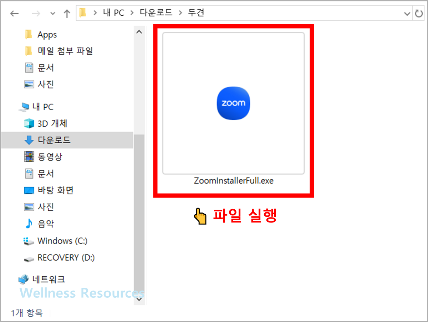Select 내 PC in the address breadcrumb
Viewport: 428px width, 322px height.
pyautogui.click(x=113, y=13)
